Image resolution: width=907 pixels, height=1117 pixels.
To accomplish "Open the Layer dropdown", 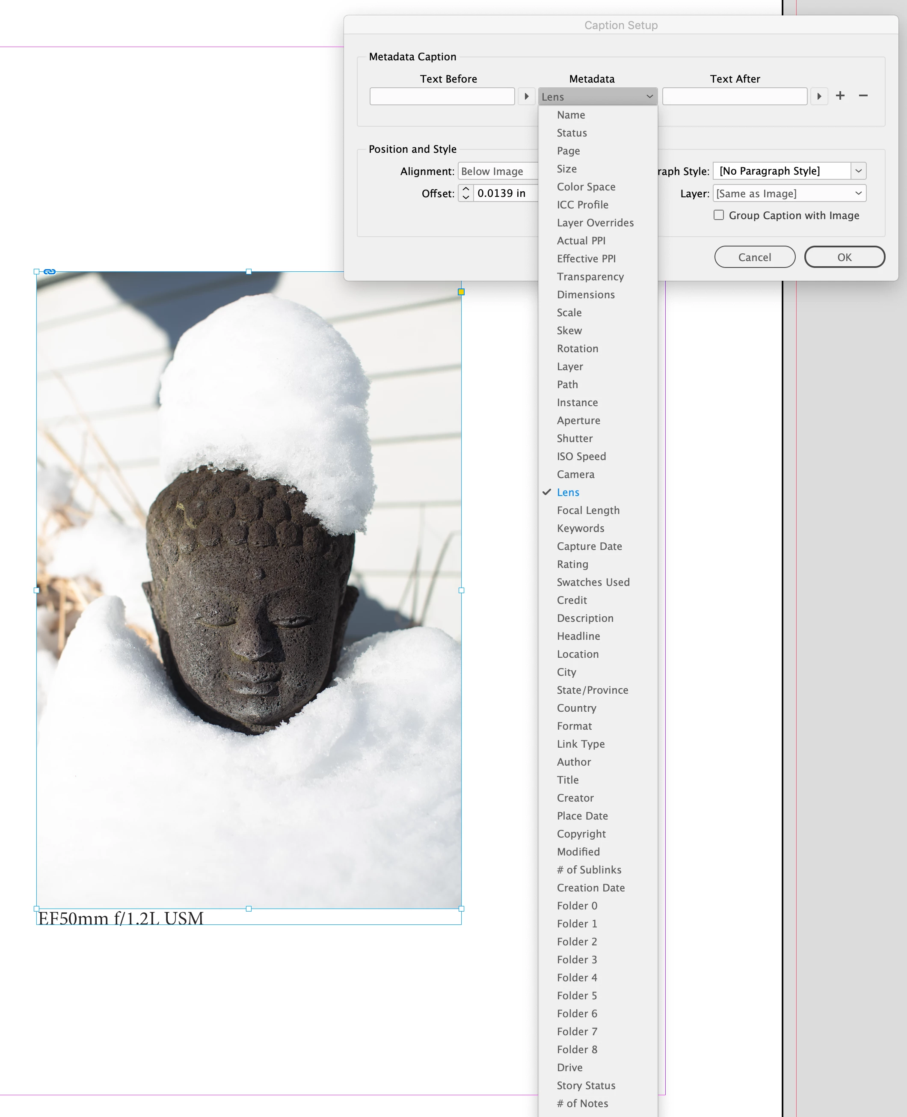I will 789,193.
